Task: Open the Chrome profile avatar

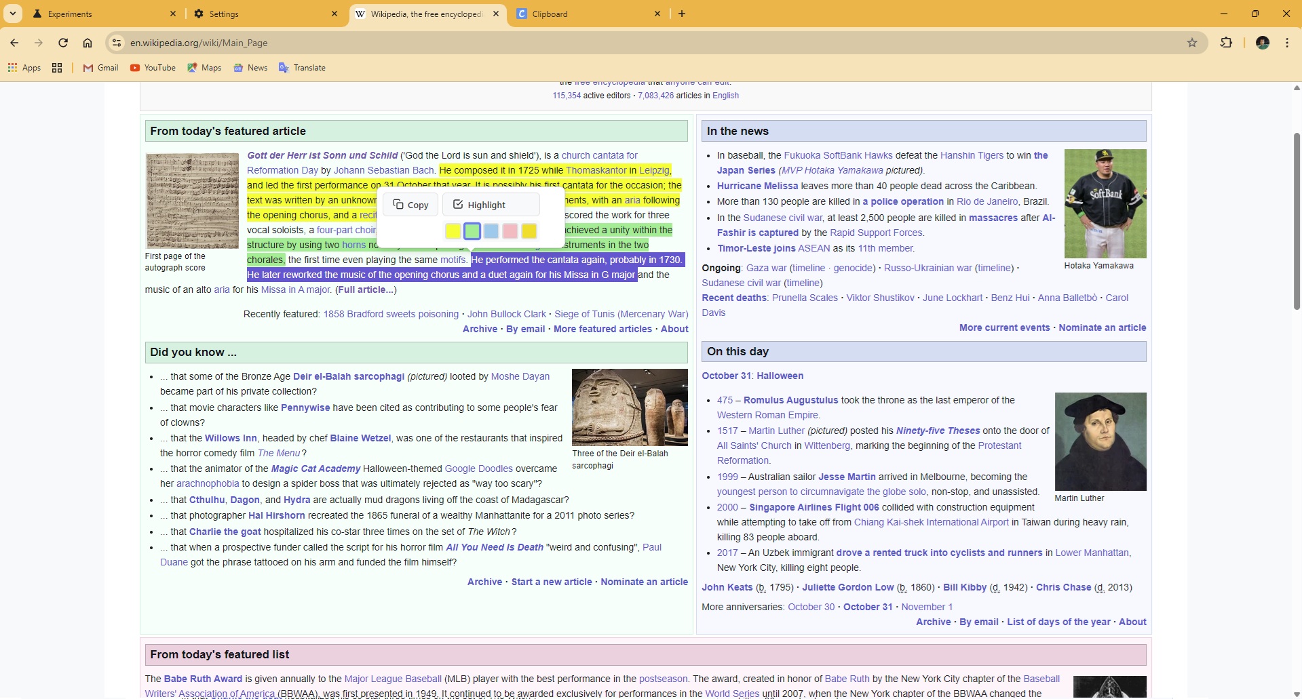Action: point(1263,43)
